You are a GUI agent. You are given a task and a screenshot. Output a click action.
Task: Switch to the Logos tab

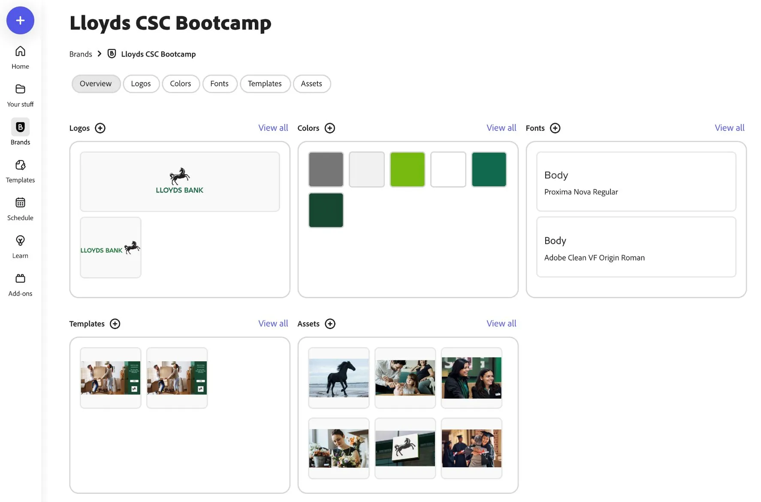click(x=141, y=84)
